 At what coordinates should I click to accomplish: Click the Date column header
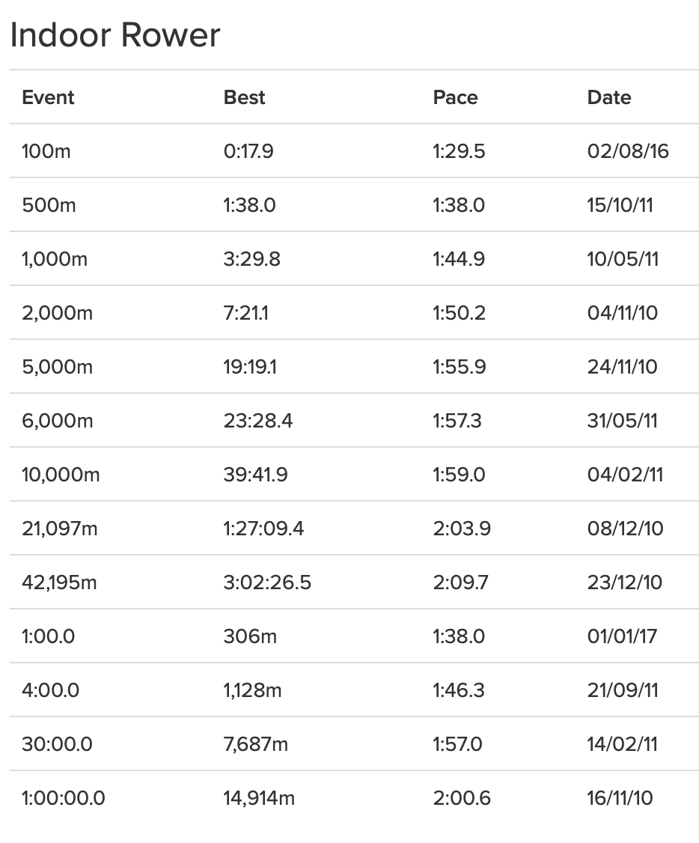tap(608, 97)
